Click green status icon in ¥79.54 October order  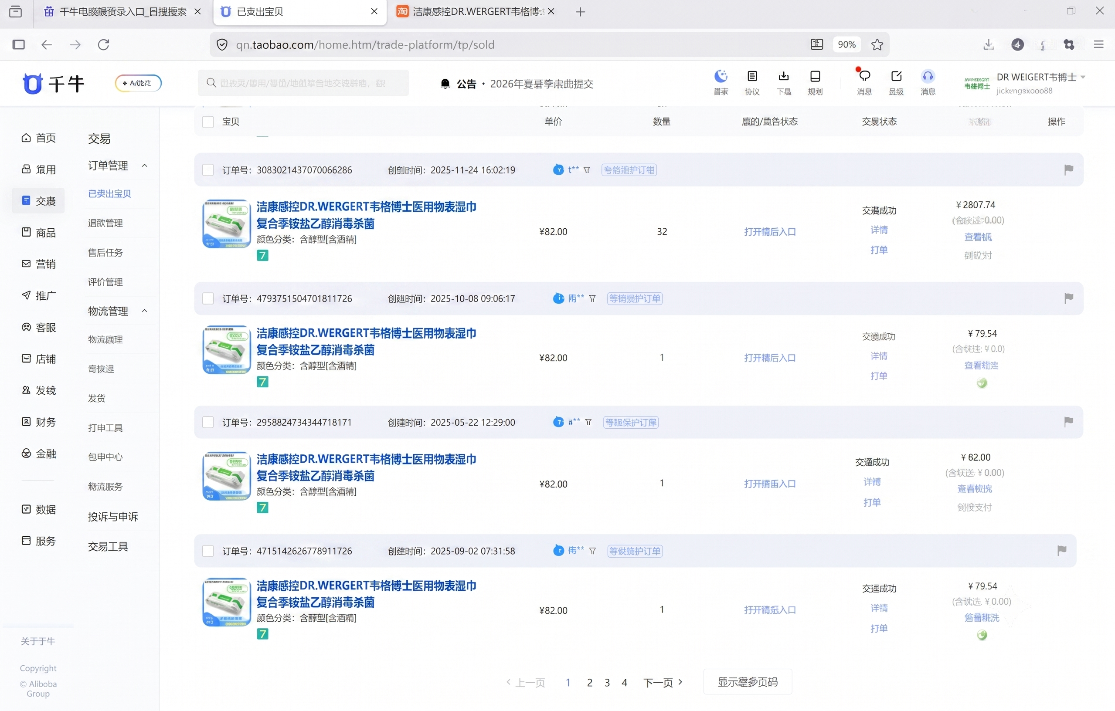pyautogui.click(x=982, y=383)
